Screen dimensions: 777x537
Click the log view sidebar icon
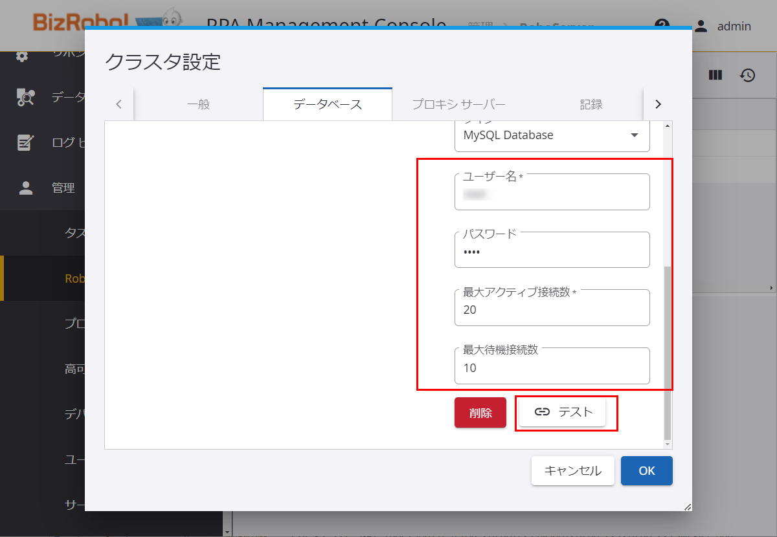(25, 143)
